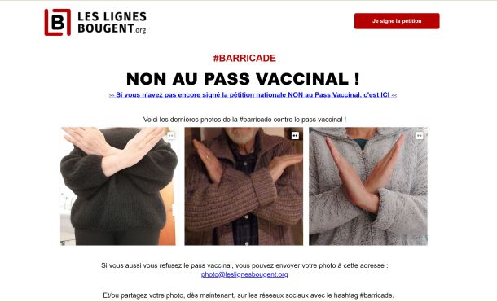Click the 'Si vous aussi vous refusez' sentence
497x302 pixels.
244,265
